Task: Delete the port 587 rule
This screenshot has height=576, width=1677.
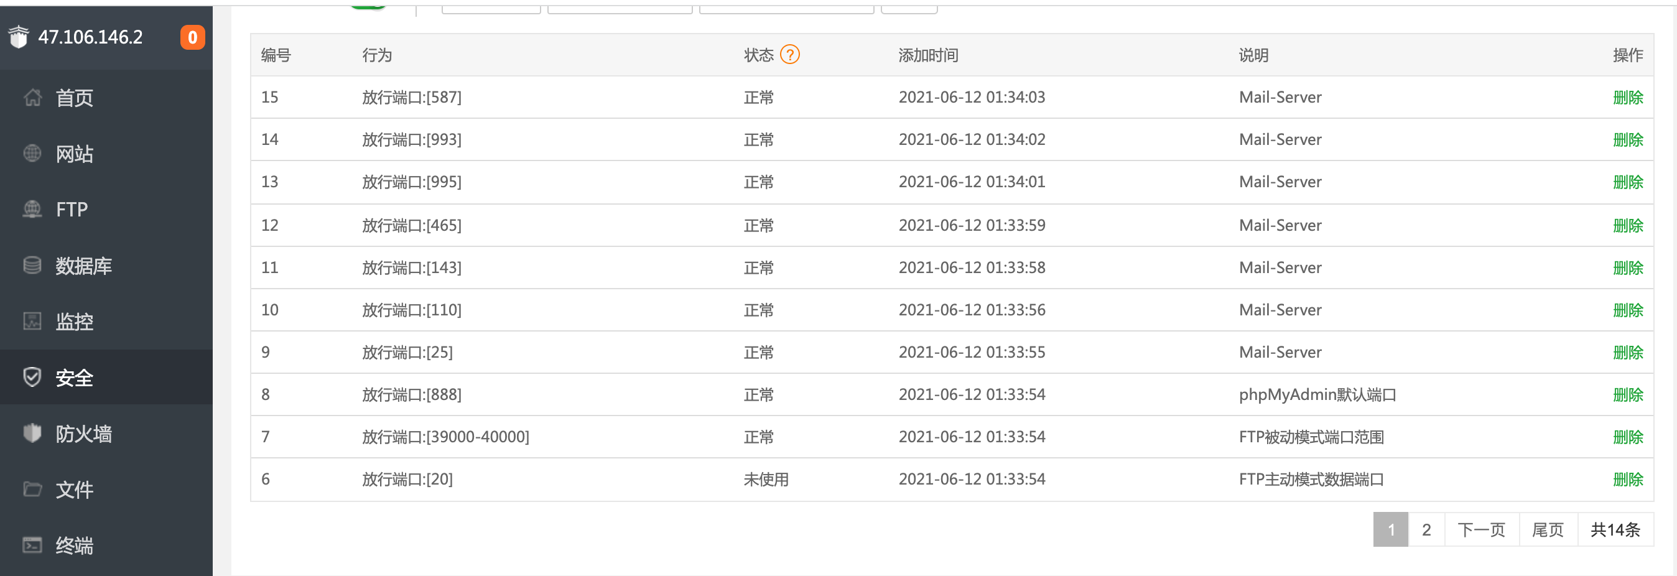Action: 1627,98
